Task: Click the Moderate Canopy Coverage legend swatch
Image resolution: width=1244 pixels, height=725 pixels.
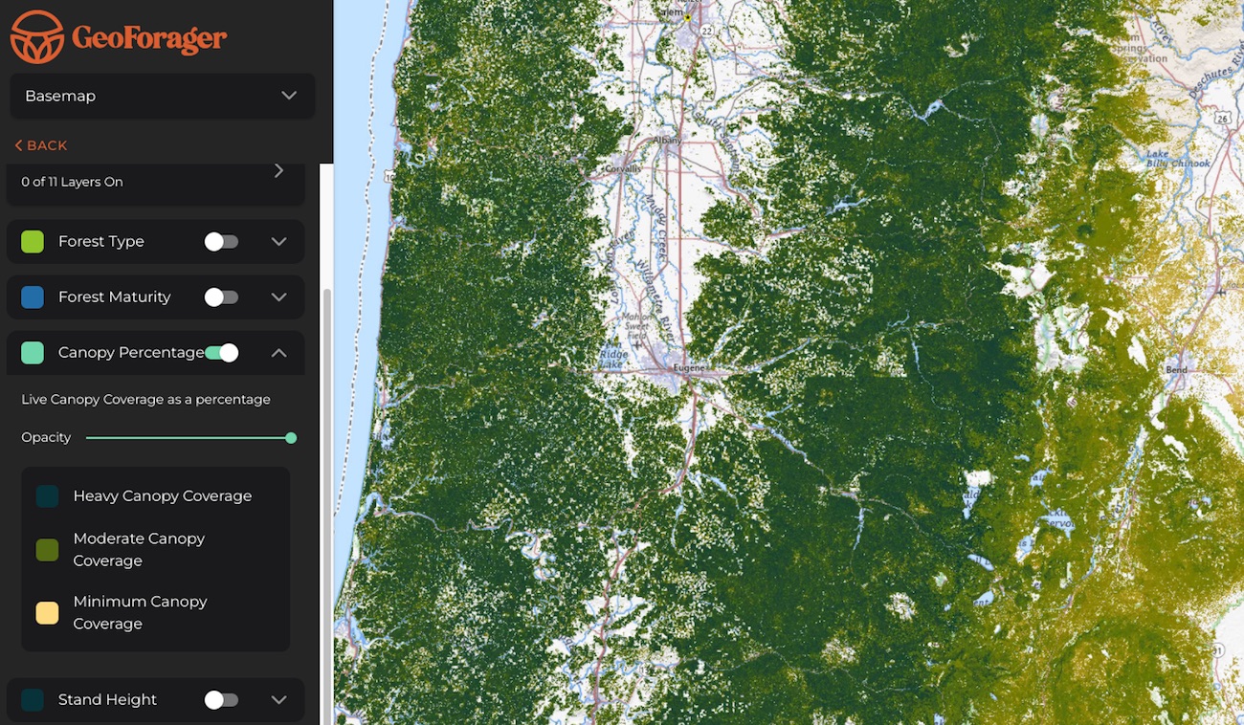Action: 47,550
